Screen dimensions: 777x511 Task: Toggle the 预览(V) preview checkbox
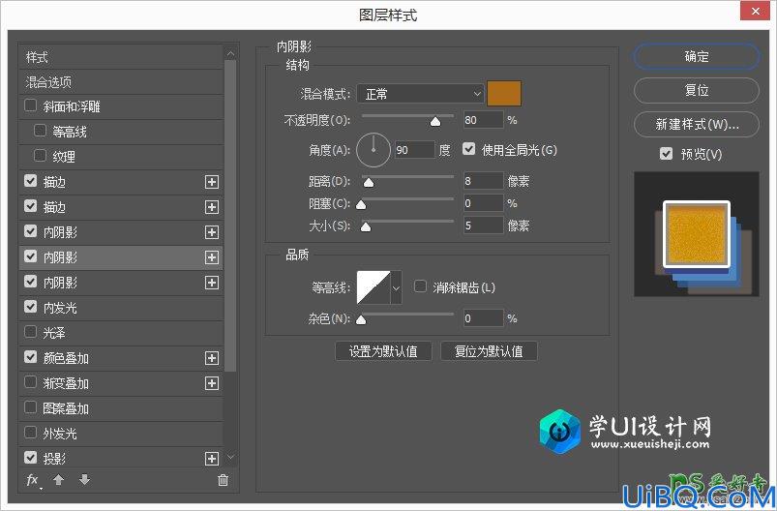[x=667, y=154]
